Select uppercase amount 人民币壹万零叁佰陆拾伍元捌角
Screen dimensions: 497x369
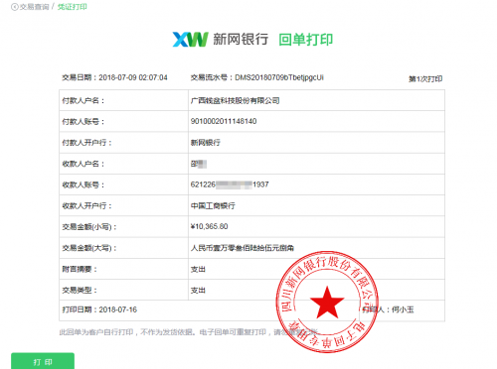point(243,248)
